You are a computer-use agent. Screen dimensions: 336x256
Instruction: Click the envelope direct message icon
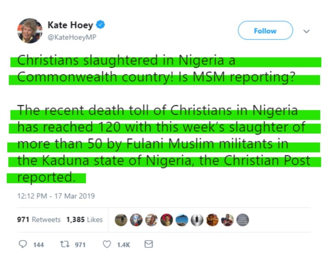tap(148, 244)
